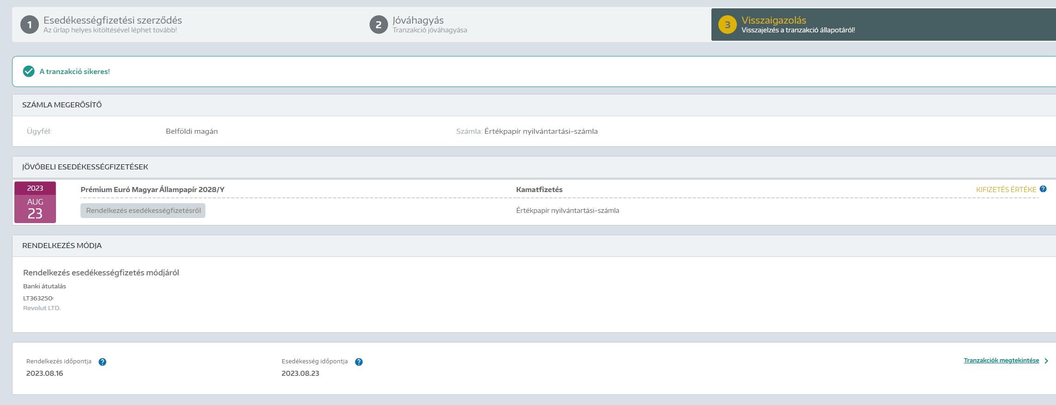This screenshot has width=1056, height=405.
Task: Click Rendelkezés esedékességfizetésről button
Action: click(143, 211)
